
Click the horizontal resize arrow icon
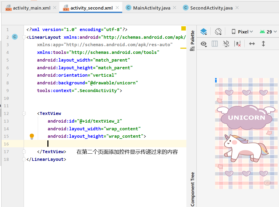252,44
